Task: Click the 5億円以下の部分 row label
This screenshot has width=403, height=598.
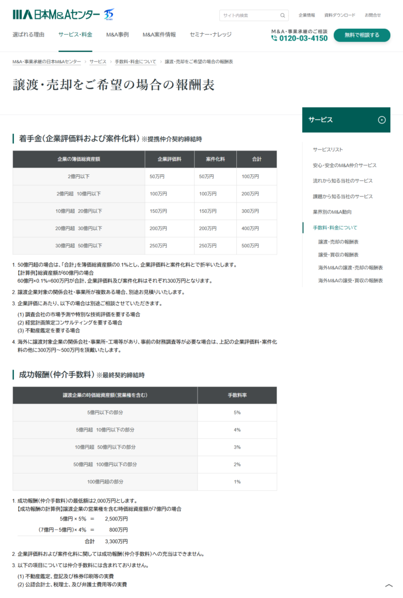Action: click(105, 413)
